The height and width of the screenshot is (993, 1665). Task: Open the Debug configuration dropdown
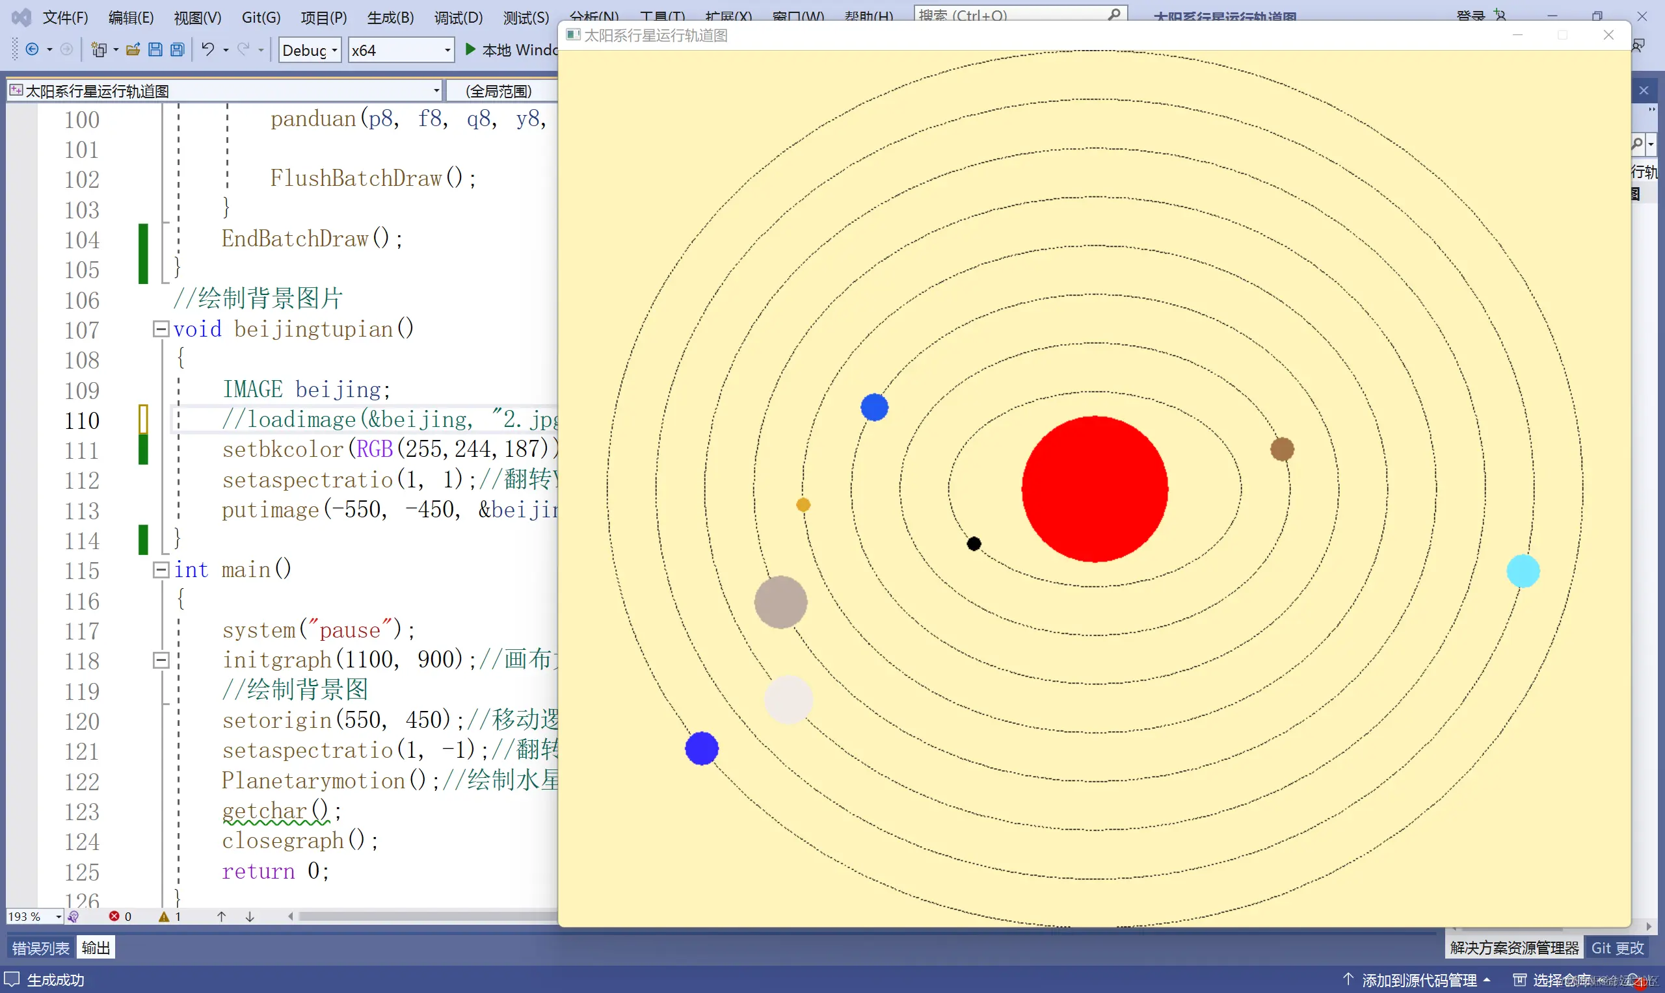point(334,50)
